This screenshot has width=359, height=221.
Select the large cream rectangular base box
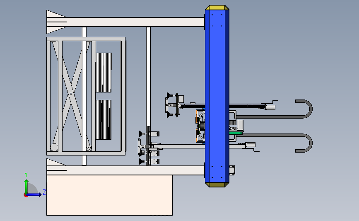(x=109, y=195)
